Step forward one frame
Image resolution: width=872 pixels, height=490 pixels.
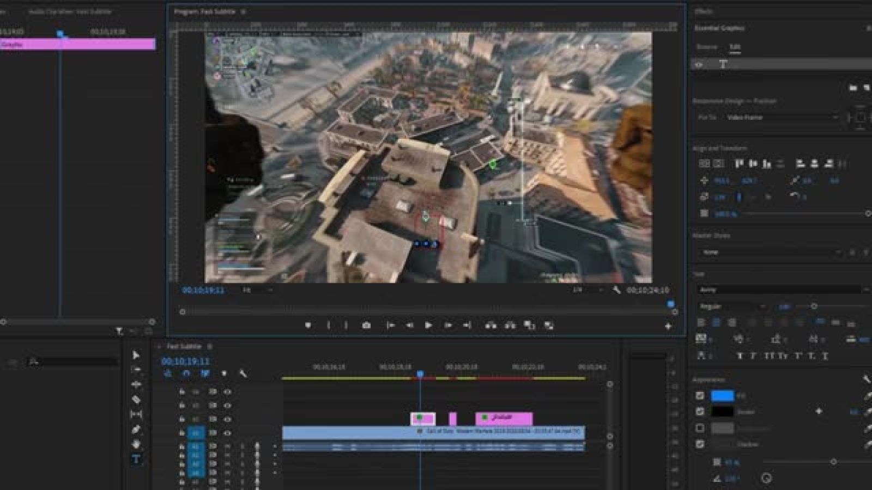coord(448,326)
